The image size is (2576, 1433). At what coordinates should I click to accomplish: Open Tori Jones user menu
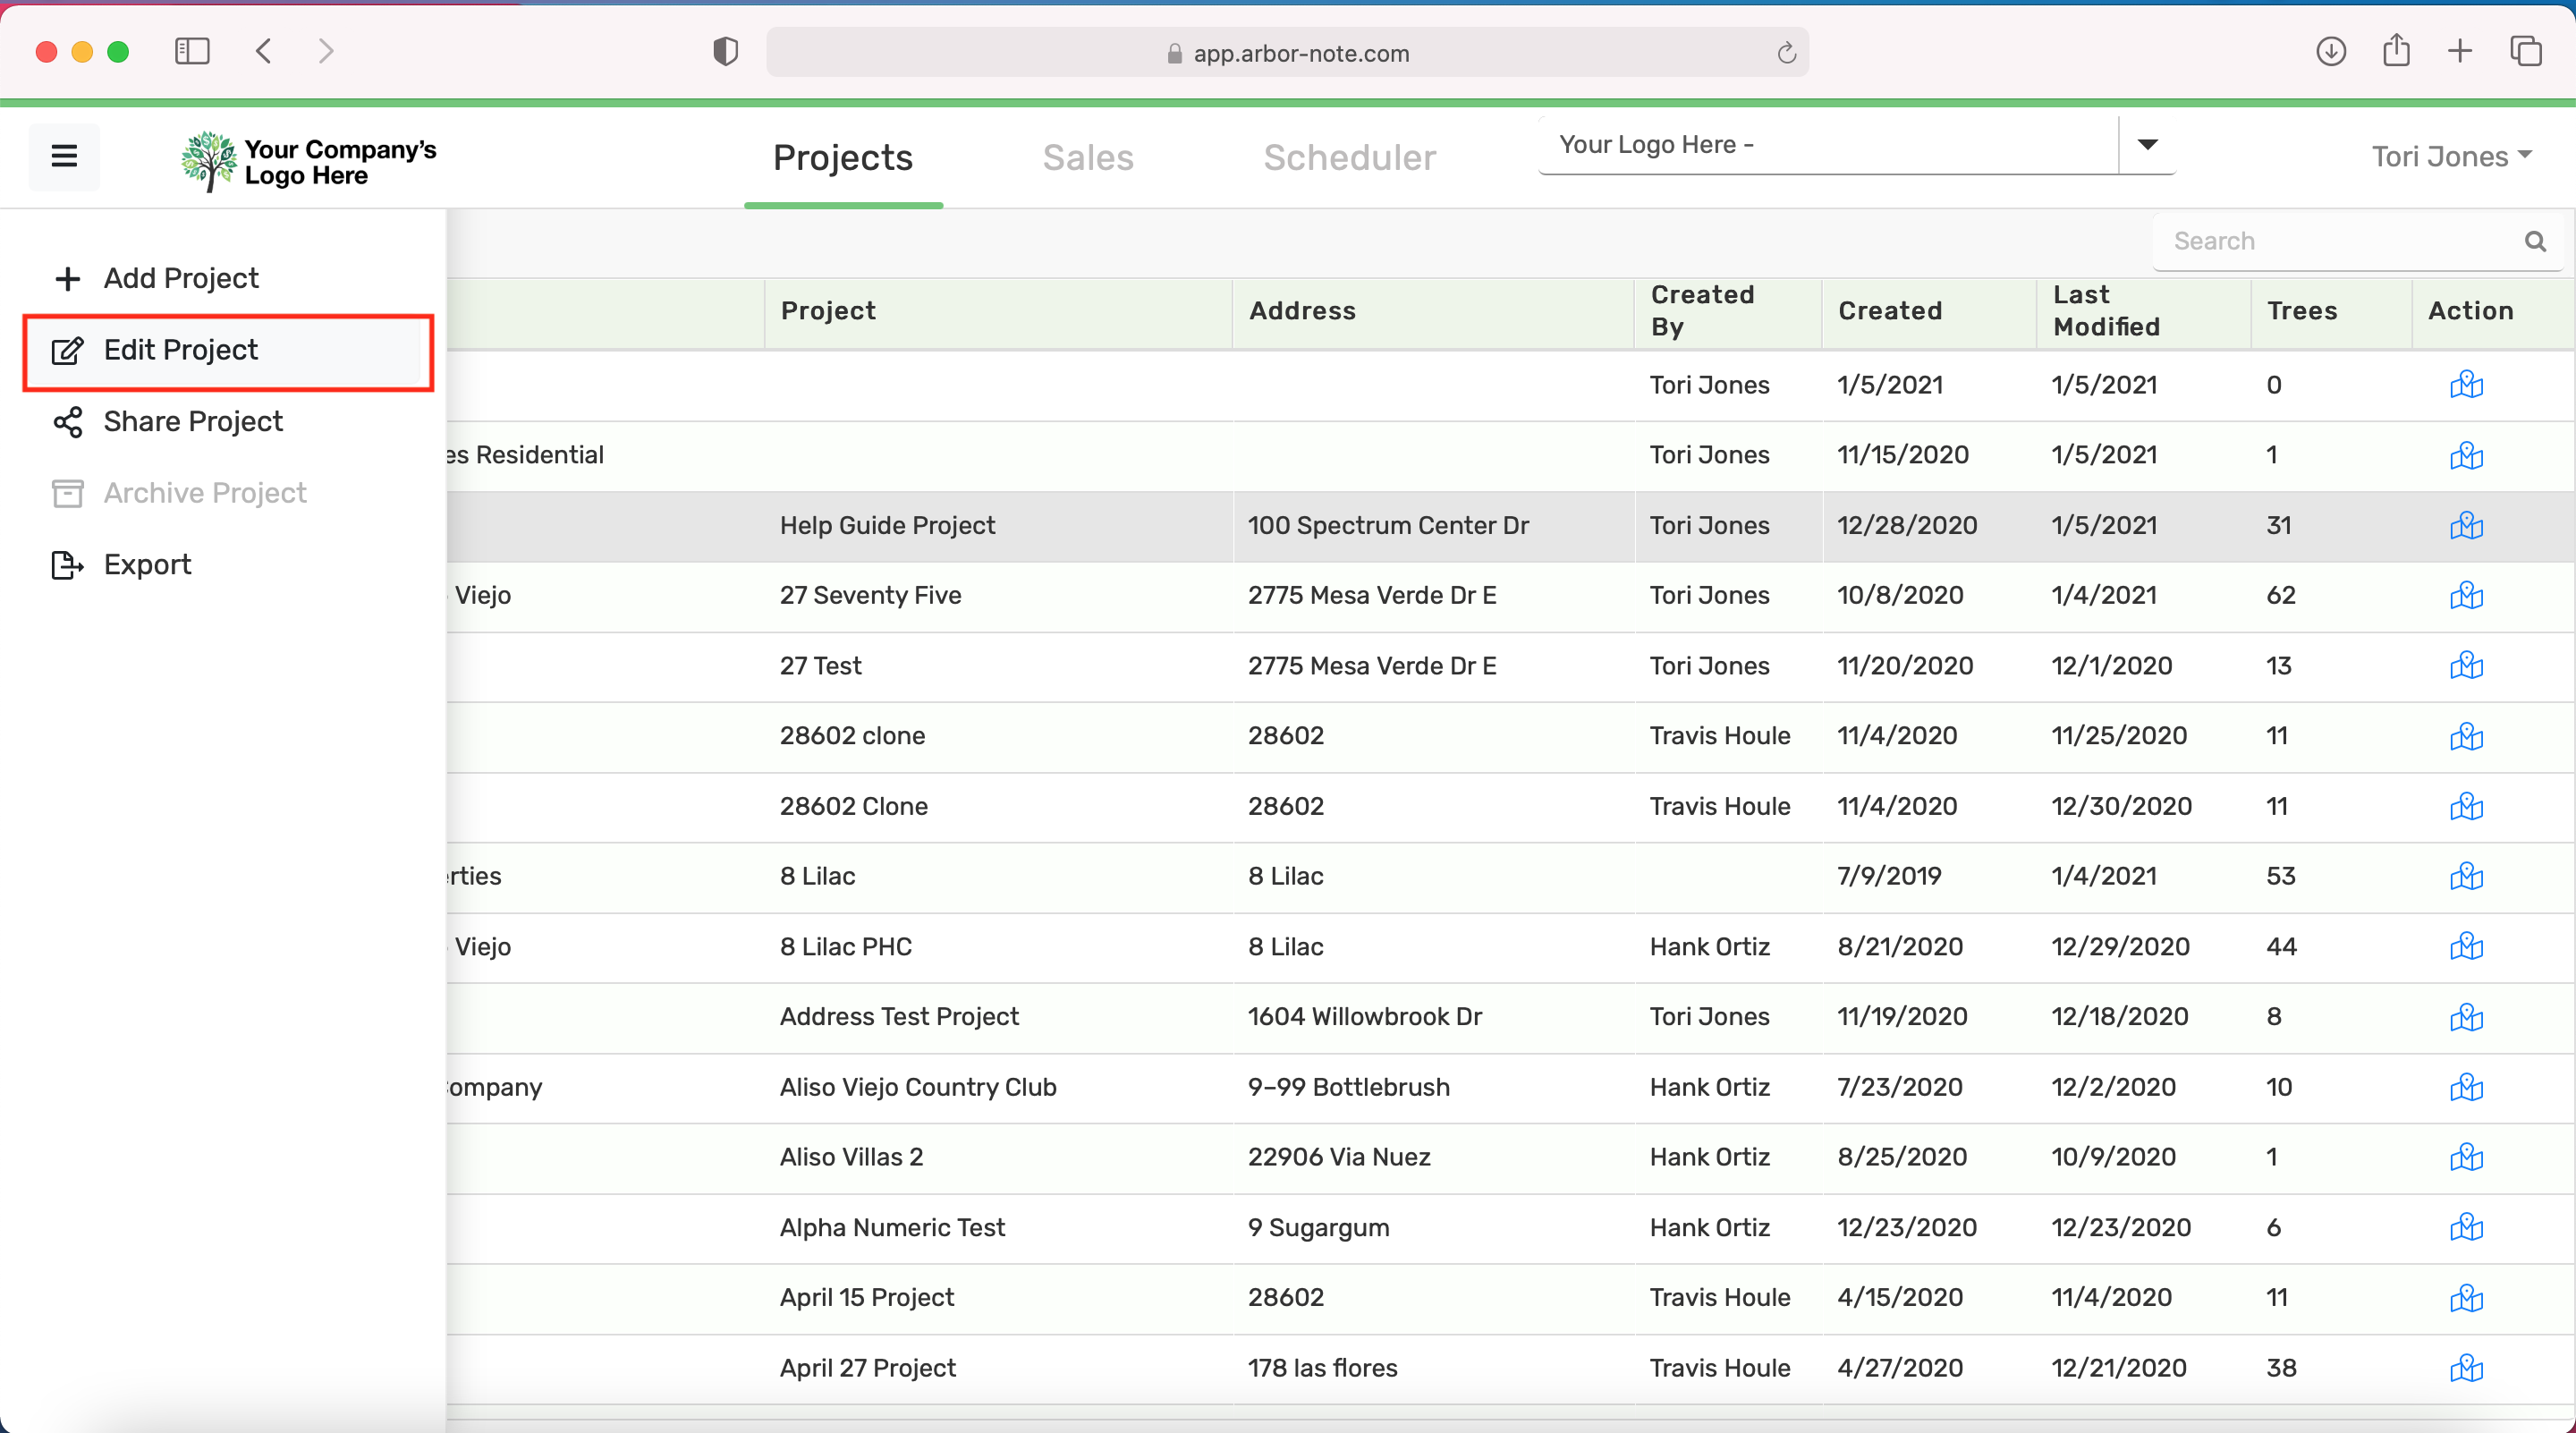point(2452,156)
